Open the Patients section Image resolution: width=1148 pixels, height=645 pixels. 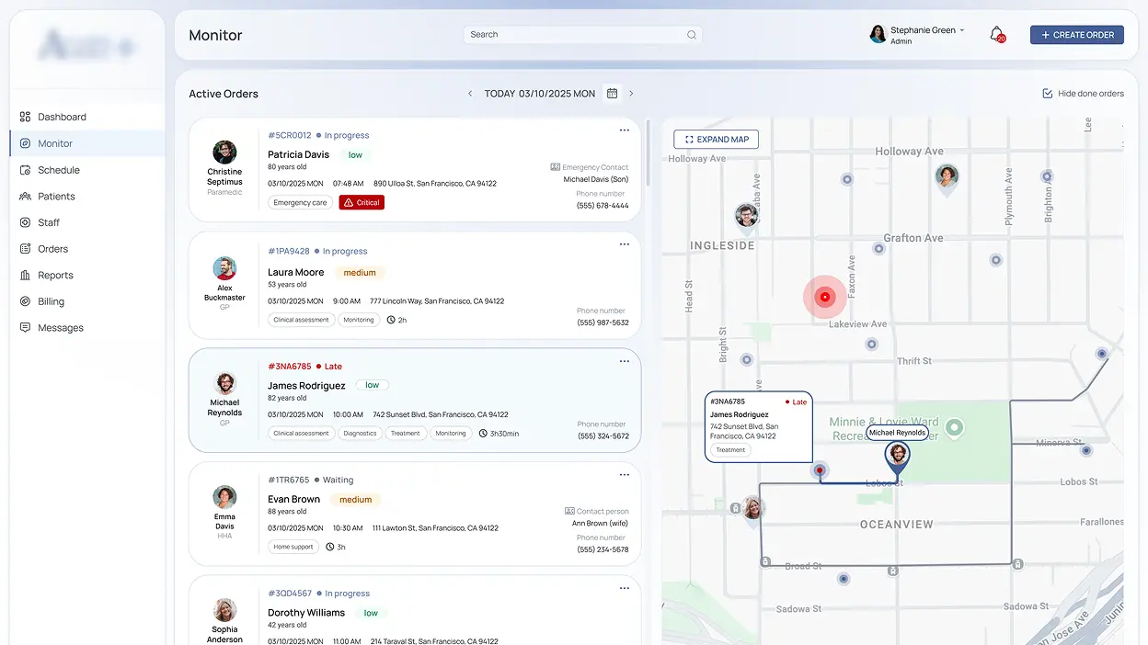[x=56, y=197]
